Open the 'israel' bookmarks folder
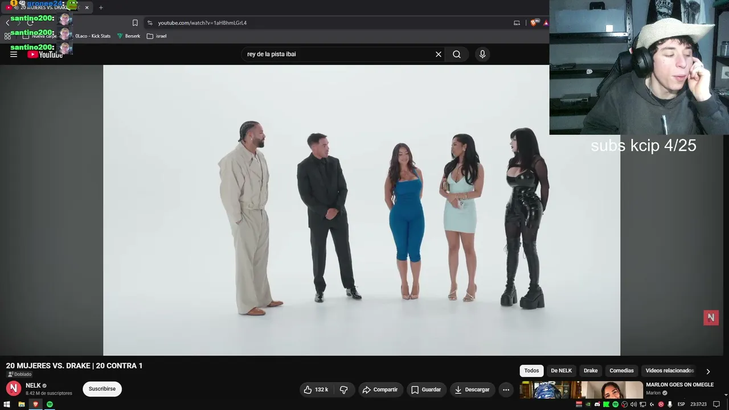The width and height of the screenshot is (729, 410). (x=157, y=36)
